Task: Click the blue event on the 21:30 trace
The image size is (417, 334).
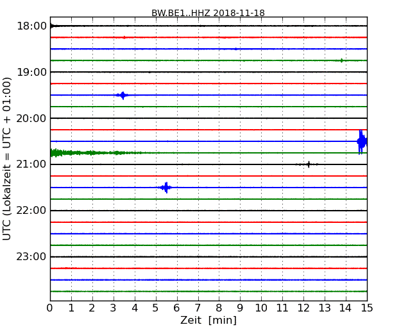Action: click(166, 188)
